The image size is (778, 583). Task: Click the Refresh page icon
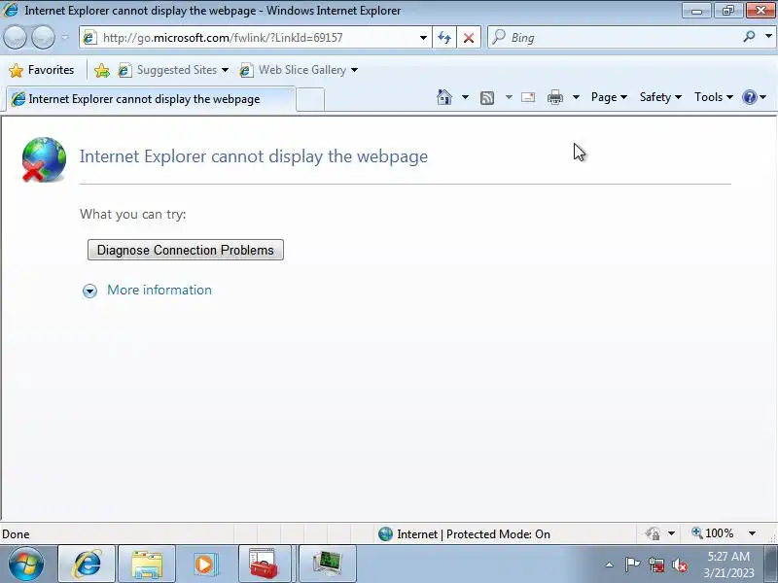(444, 38)
